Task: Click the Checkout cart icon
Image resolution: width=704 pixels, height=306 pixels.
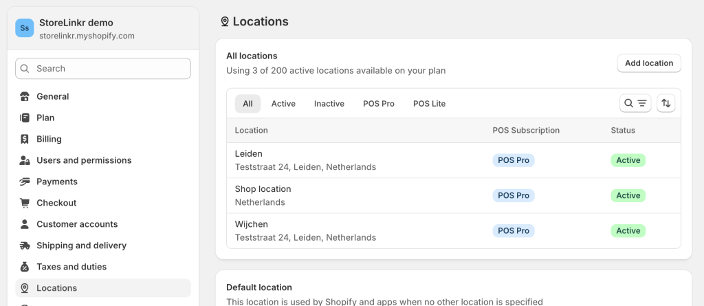Action: coord(25,203)
